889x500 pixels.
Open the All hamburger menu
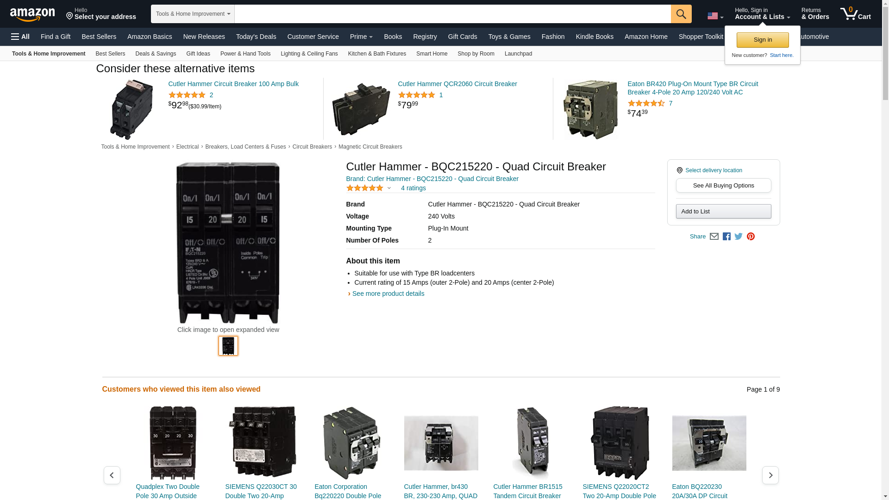click(20, 37)
